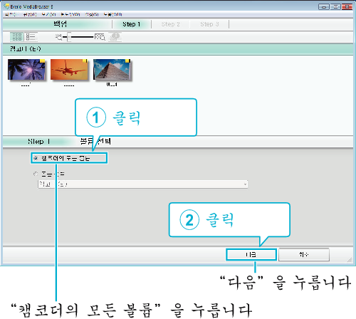Open the first menu in the menu bar
The width and height of the screenshot is (356, 319).
(x=10, y=14)
